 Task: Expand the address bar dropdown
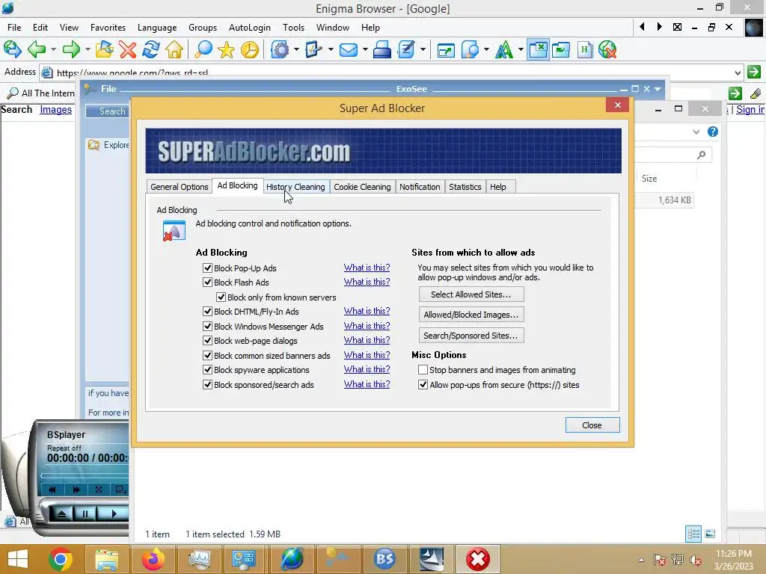738,72
